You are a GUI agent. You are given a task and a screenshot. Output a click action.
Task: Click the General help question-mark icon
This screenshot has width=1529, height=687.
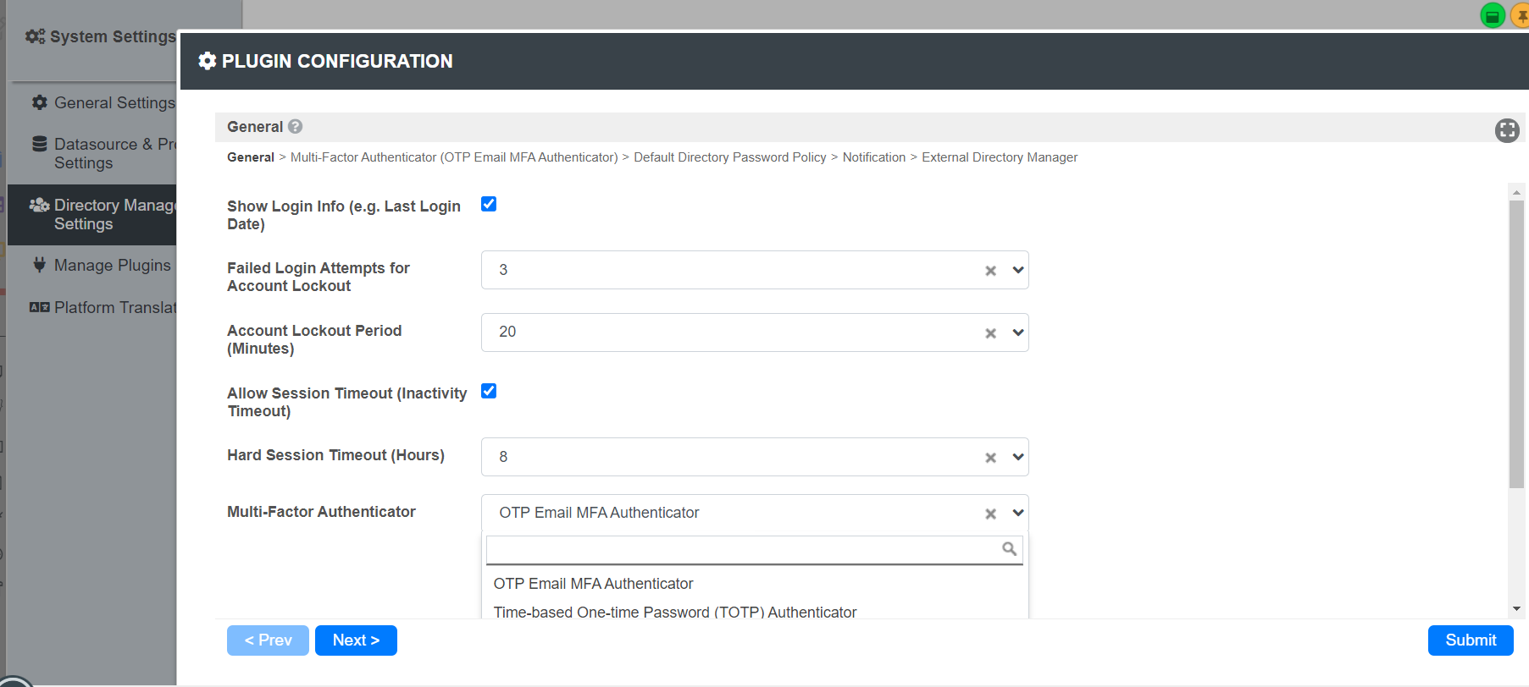tap(295, 127)
